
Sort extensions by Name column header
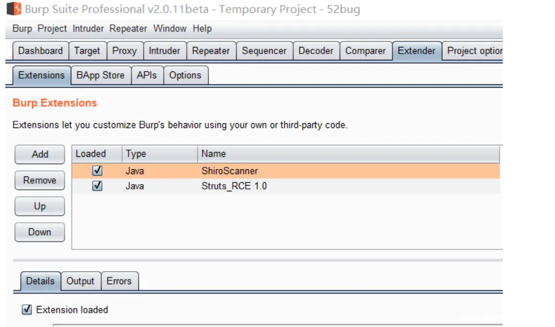point(213,154)
